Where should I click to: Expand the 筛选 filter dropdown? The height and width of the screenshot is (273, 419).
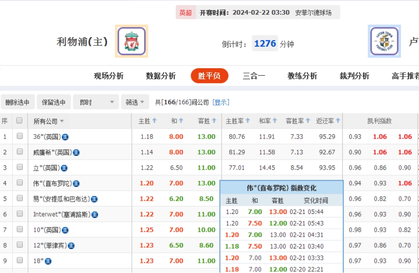pos(135,102)
